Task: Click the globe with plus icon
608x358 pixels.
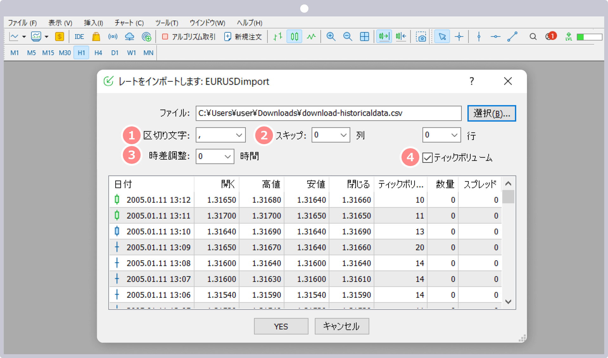Action: (x=146, y=37)
